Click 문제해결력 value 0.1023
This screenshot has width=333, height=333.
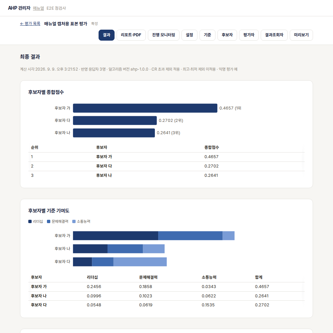click(x=146, y=296)
